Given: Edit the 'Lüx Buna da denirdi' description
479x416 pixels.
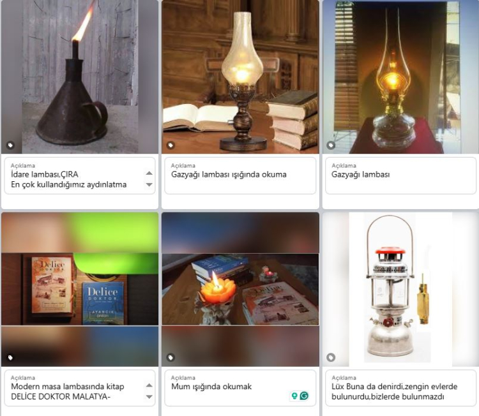Looking at the screenshot, I should [x=400, y=388].
